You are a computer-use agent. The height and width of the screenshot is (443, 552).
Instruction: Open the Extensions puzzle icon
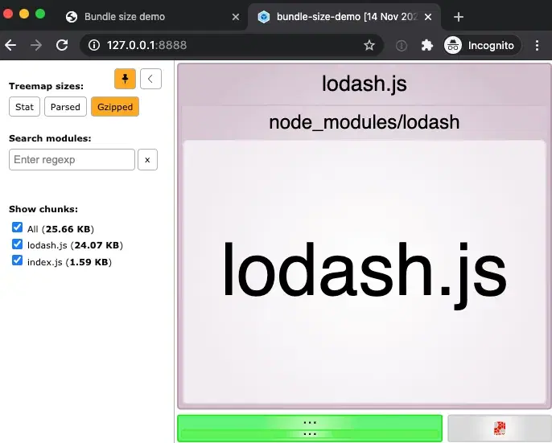pos(426,45)
